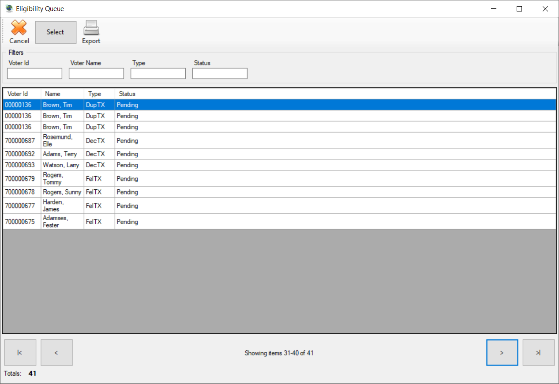Focus the Status filter field
The height and width of the screenshot is (384, 559).
coord(220,73)
